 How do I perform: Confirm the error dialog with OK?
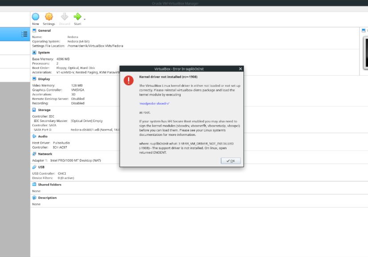231,161
